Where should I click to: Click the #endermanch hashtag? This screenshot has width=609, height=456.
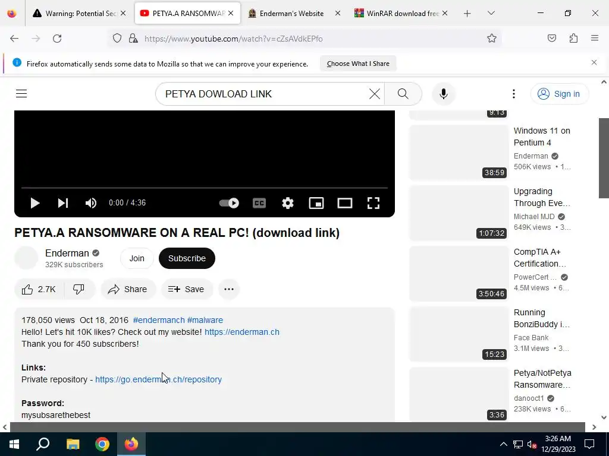pos(159,320)
